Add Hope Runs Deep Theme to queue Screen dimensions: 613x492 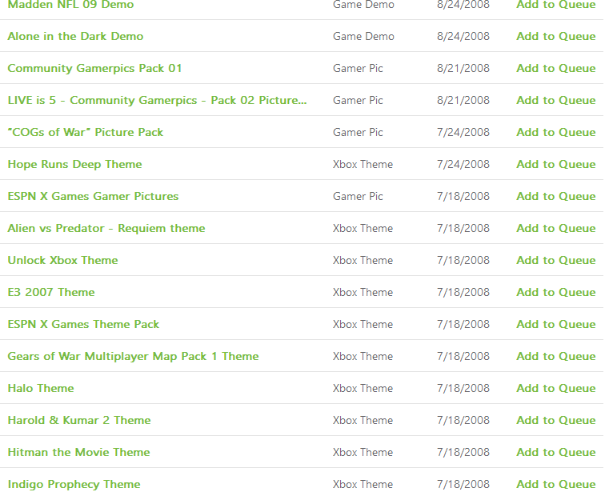(x=556, y=165)
